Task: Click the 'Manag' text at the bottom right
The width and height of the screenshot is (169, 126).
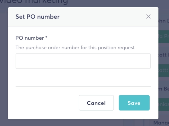Action: 161,123
